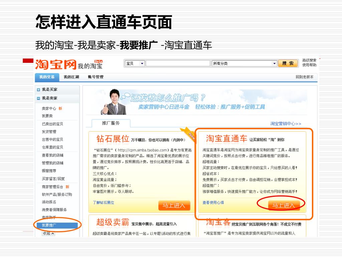This screenshot has height=257, width=342.
Task: Switch to 账号管理 tab
Action: [x=96, y=77]
